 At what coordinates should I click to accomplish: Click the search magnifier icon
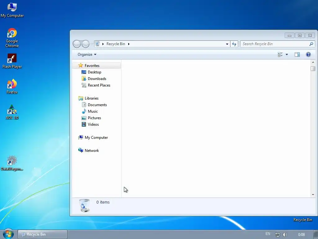tap(311, 44)
